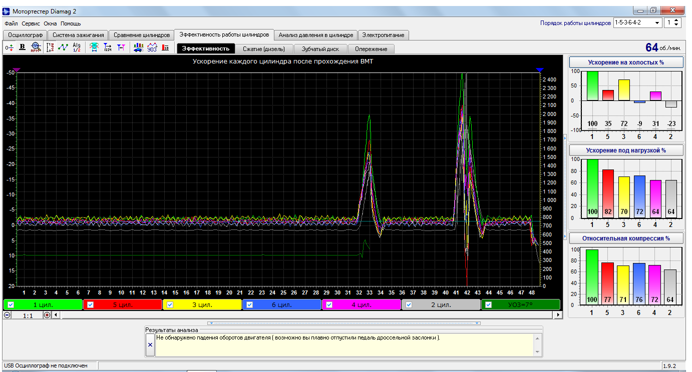Click the chart scrollbar left arrow
The width and height of the screenshot is (692, 372).
click(56, 315)
